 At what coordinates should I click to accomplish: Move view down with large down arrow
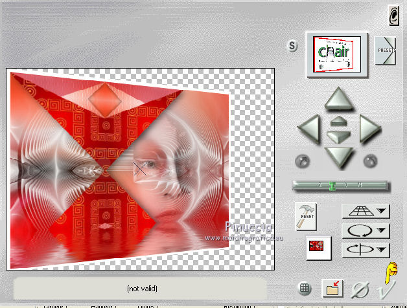(339, 158)
